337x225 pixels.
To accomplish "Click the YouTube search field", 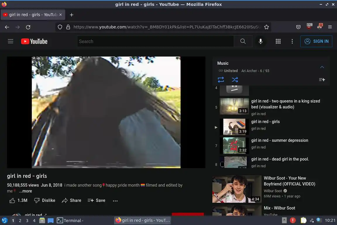I will tap(155, 41).
